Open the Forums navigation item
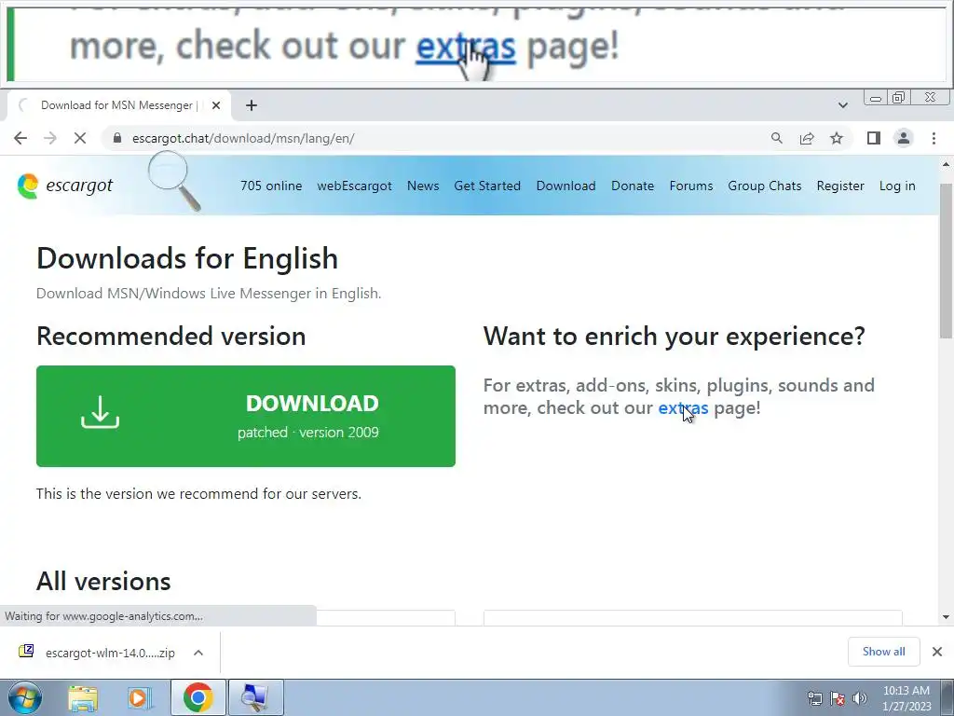Screen dimensions: 954x716 point(691,186)
